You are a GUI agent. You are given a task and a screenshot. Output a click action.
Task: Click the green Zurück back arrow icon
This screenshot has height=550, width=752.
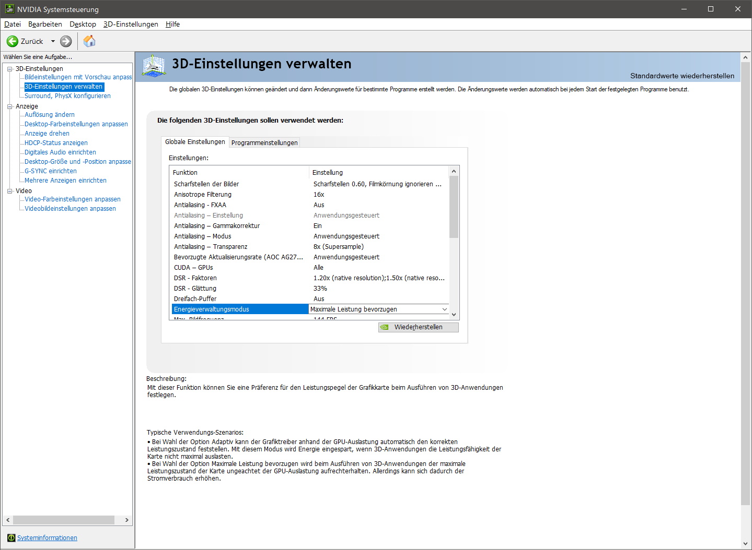pyautogui.click(x=12, y=41)
